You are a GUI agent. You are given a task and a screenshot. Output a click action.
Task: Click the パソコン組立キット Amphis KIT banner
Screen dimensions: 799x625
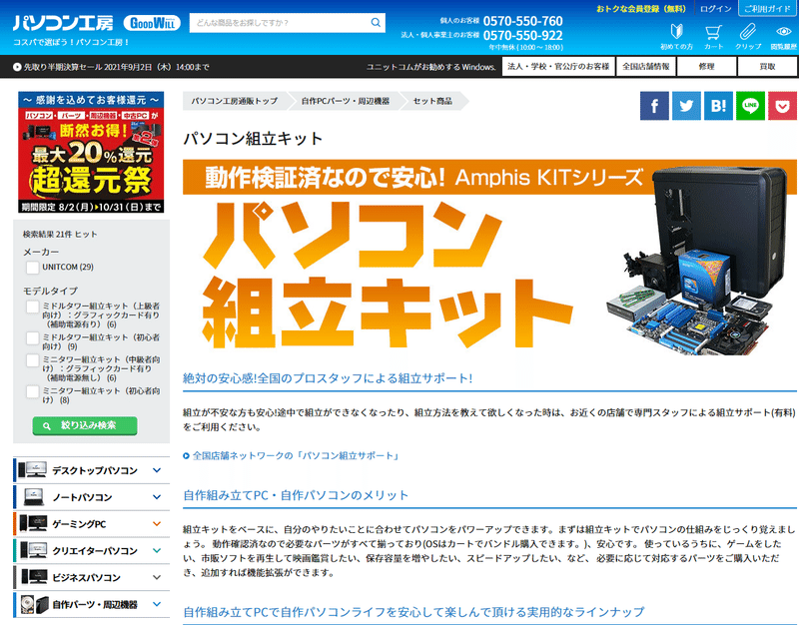click(489, 258)
